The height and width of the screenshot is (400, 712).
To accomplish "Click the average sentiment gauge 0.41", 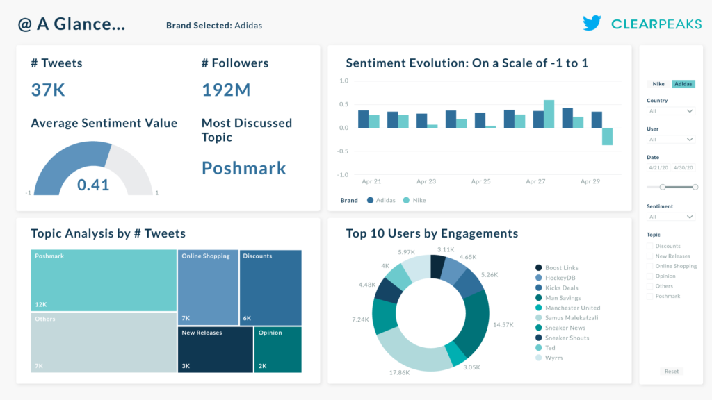I will point(93,168).
